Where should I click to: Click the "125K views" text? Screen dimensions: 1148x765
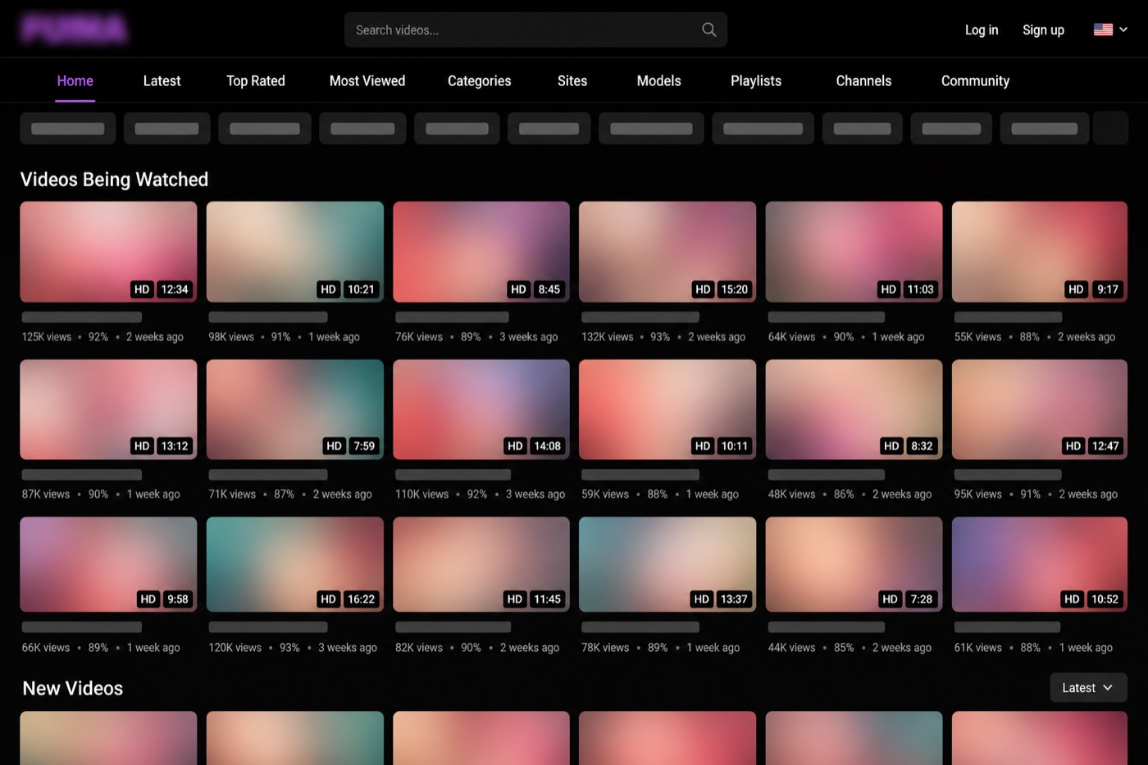point(47,337)
